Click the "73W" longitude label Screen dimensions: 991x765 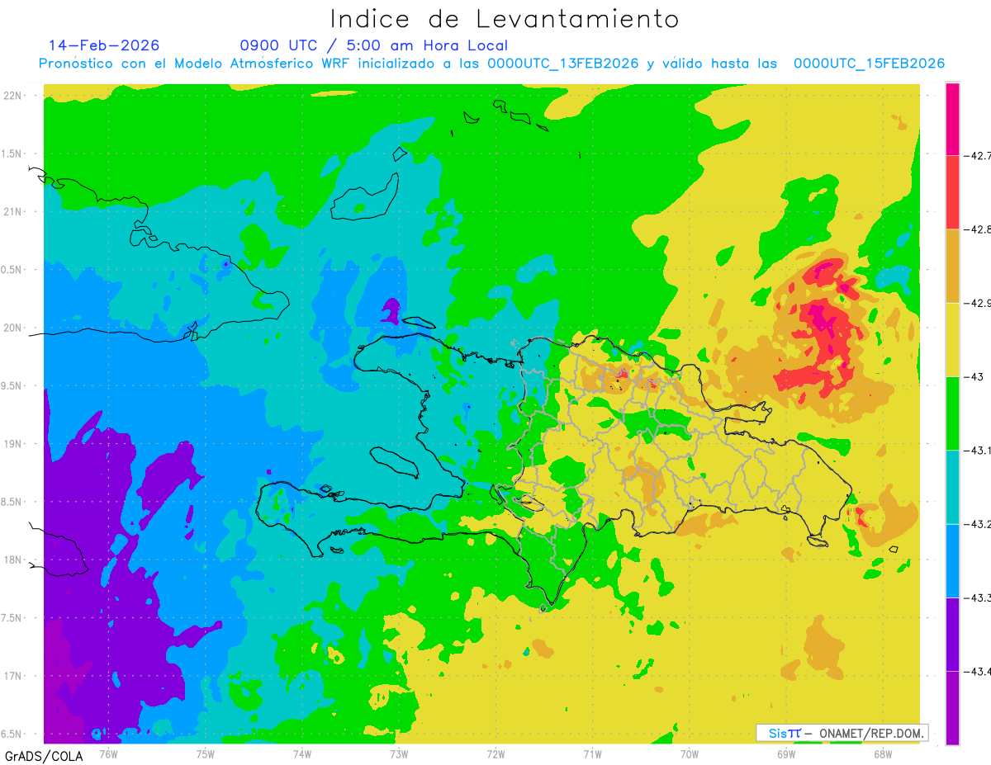[399, 753]
